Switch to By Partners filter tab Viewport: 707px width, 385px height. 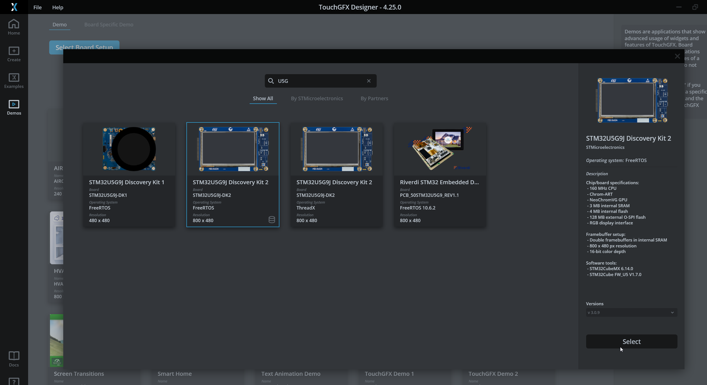[374, 99]
